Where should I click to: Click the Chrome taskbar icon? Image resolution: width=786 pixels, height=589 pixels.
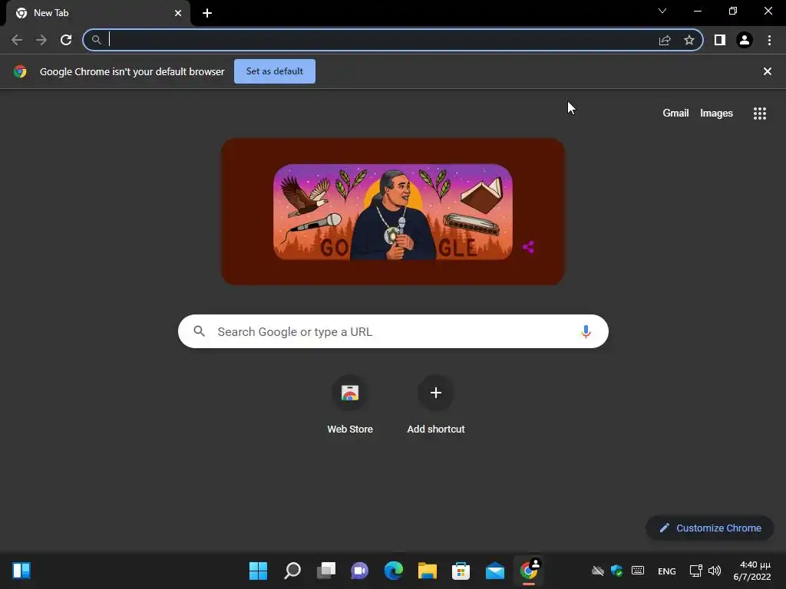click(528, 571)
